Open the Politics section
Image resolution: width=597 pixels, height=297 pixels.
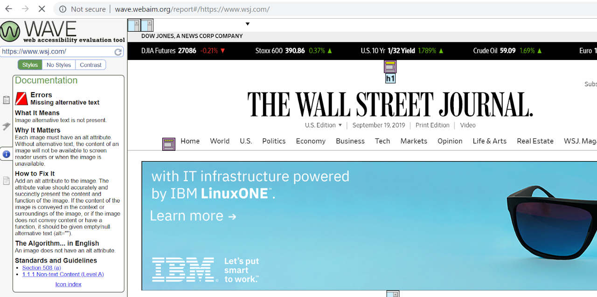274,141
